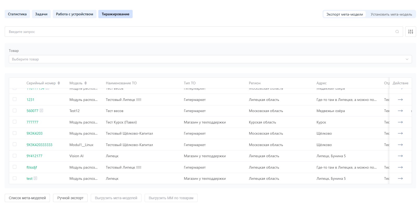Check the box next to 9X3K420333333
This screenshot has height=207, width=419.
tap(15, 144)
